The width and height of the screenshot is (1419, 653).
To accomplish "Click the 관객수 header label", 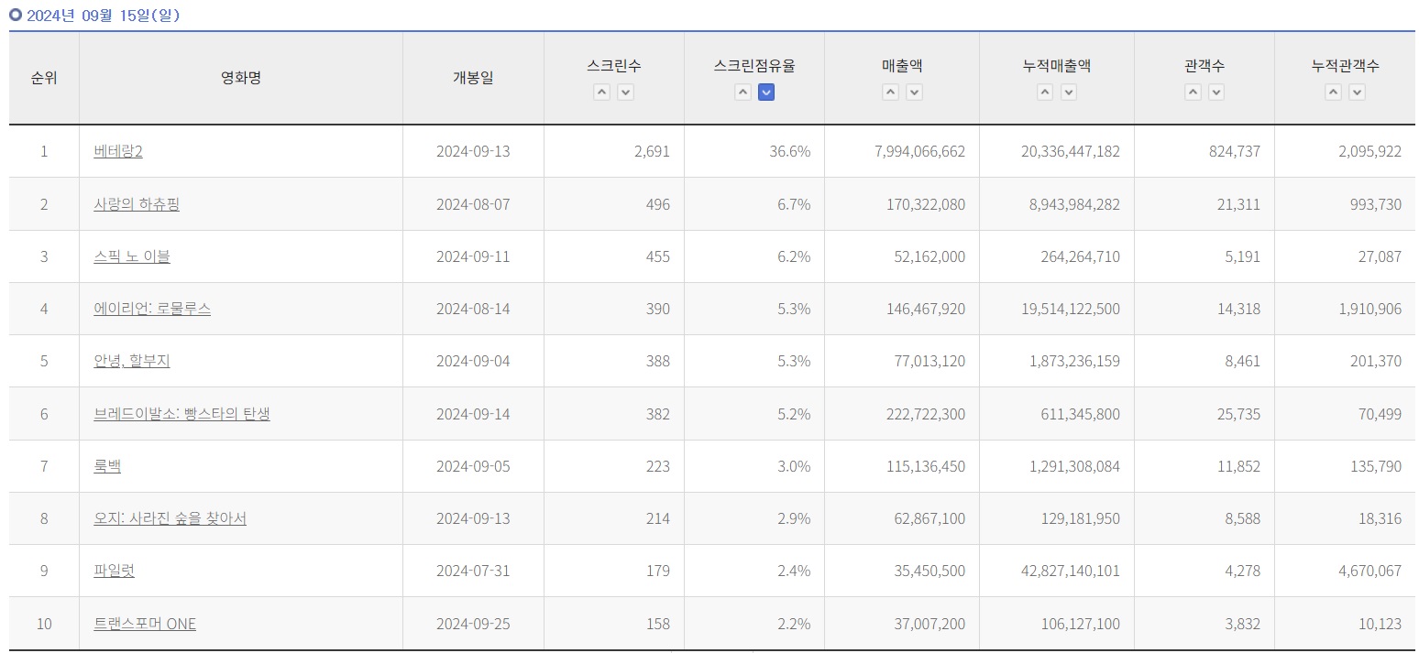I will click(x=1204, y=65).
